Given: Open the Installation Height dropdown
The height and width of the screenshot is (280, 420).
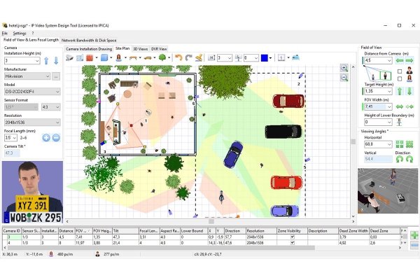Looking at the screenshot, I should tap(37, 61).
